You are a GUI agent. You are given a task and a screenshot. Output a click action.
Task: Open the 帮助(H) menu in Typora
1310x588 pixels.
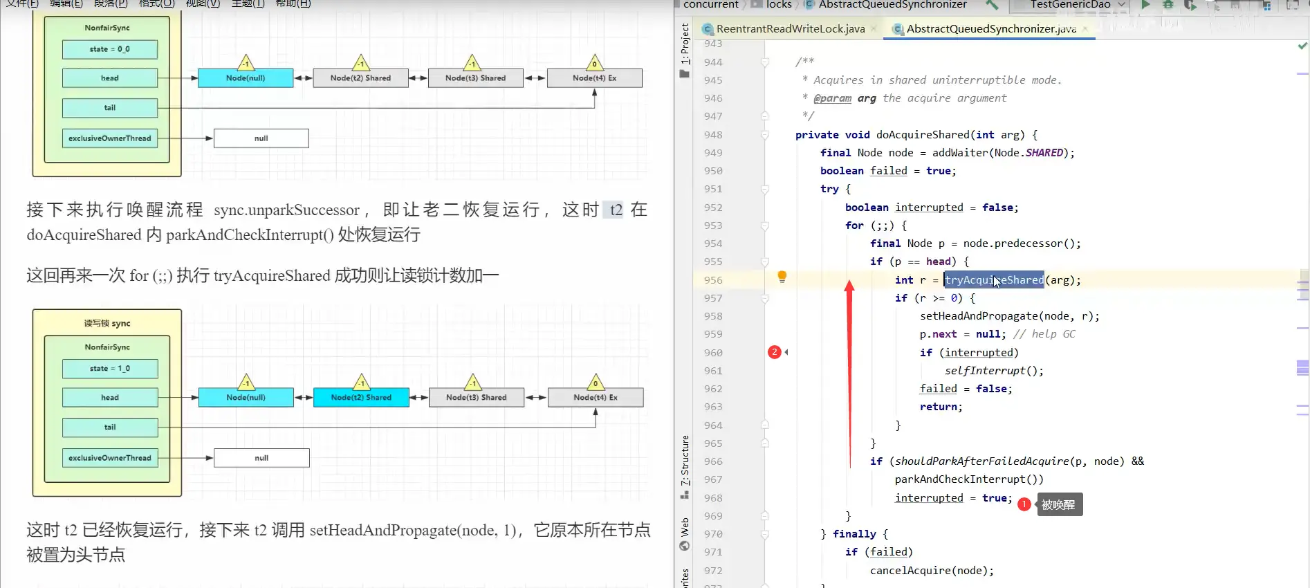[293, 3]
